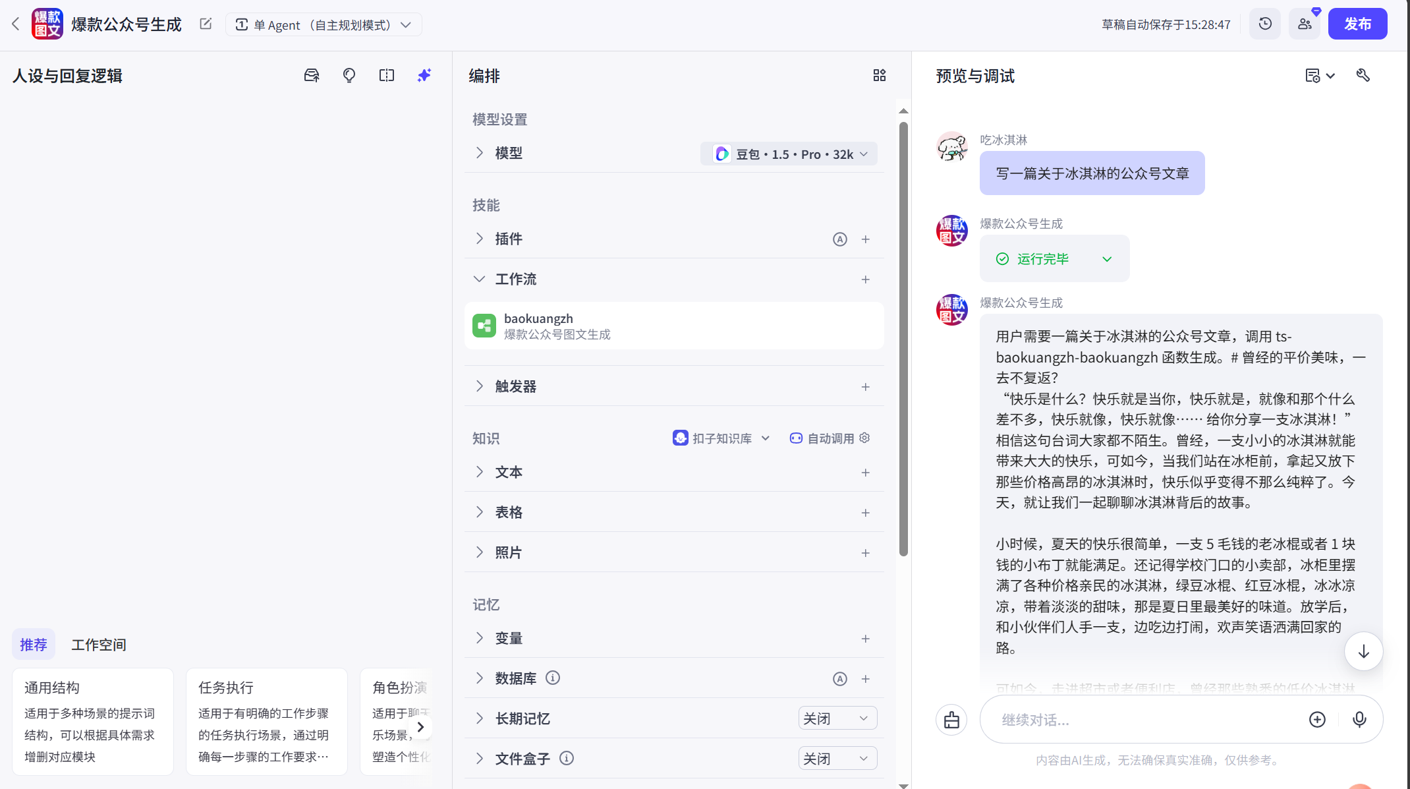Screen dimensions: 1410x789
Task: Switch to the 推荐 tab
Action: [33, 644]
